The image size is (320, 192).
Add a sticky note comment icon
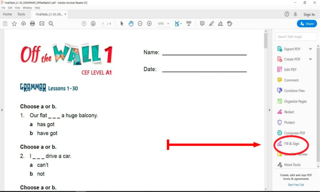click(202, 24)
